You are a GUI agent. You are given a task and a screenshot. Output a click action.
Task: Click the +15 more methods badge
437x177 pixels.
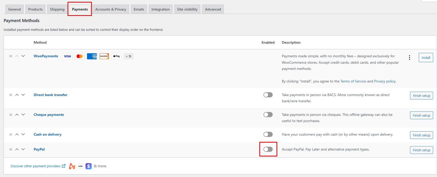pyautogui.click(x=129, y=56)
